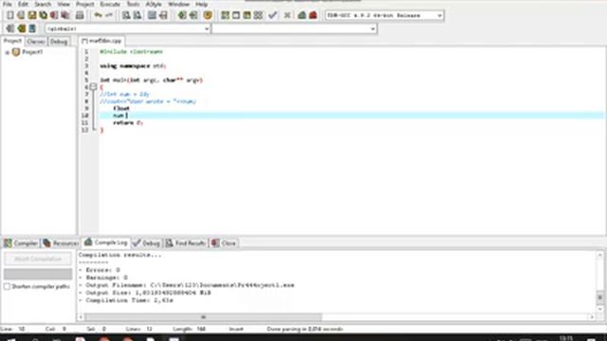Screen dimensions: 607x341
Task: Click the compile log horizontal scrollbar thumb
Action: coord(203,317)
